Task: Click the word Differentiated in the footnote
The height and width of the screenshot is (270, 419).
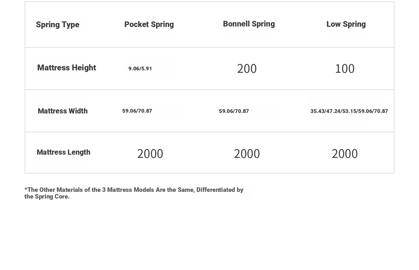Action: coord(216,190)
